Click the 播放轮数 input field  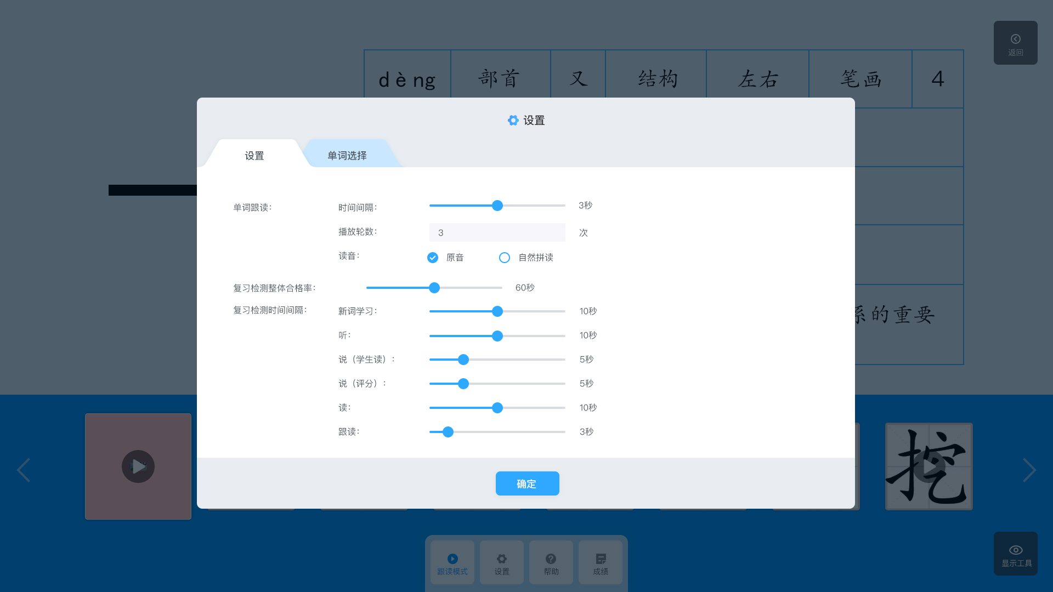tap(497, 232)
